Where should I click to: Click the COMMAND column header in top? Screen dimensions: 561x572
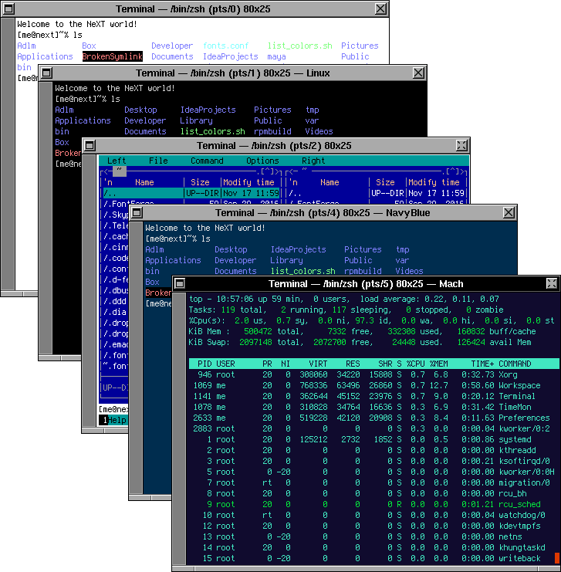coord(515,364)
